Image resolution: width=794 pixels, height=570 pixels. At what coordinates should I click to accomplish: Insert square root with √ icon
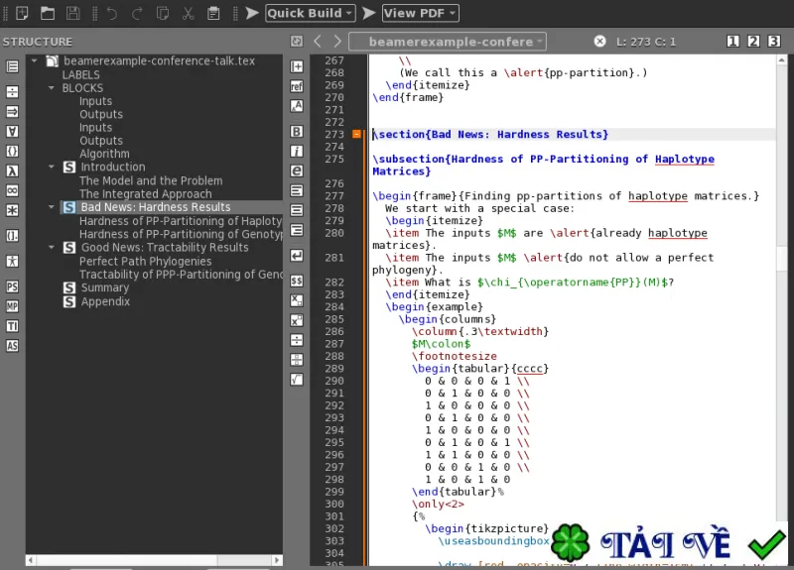pyautogui.click(x=297, y=380)
